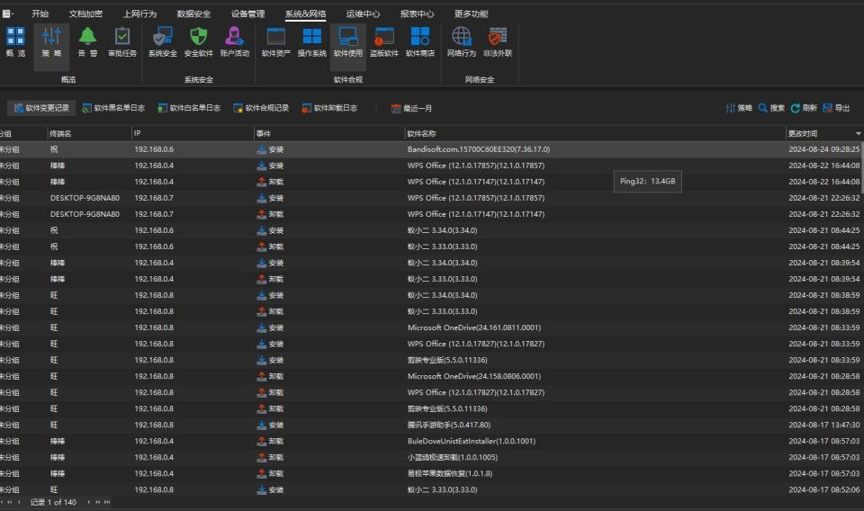864x511 pixels.
Task: Sort by the 事件 column header
Action: 329,134
